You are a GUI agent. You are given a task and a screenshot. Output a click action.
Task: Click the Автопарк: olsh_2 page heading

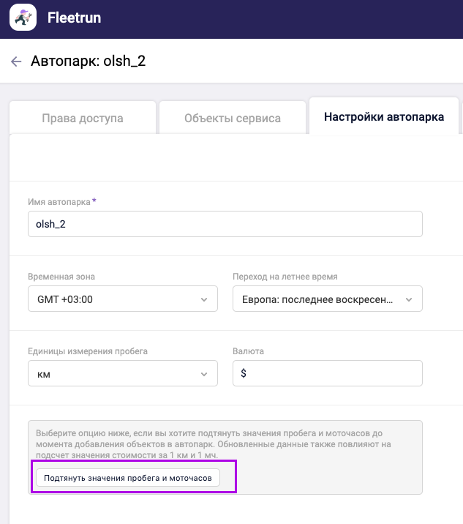[89, 61]
